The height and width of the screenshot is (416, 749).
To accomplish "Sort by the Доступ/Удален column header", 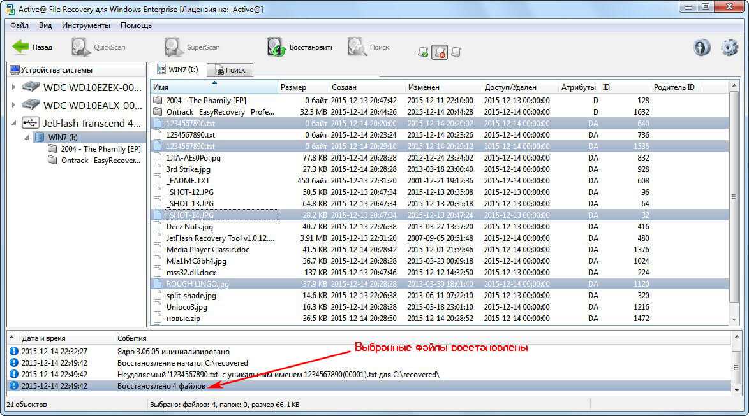I will click(520, 87).
